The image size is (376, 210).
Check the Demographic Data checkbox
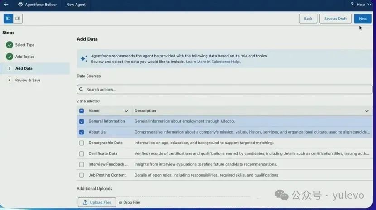click(x=82, y=143)
